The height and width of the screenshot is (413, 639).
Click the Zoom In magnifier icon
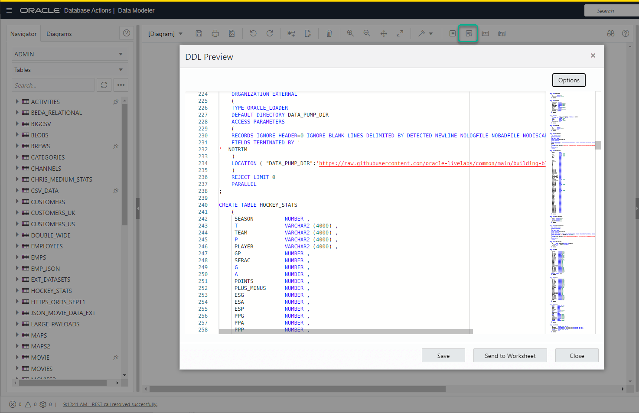pos(350,33)
